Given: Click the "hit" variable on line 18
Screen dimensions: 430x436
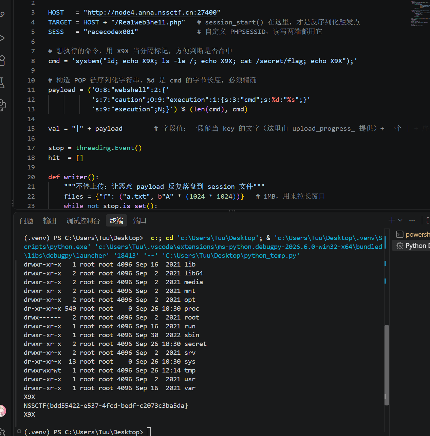Looking at the screenshot, I should click(54, 158).
